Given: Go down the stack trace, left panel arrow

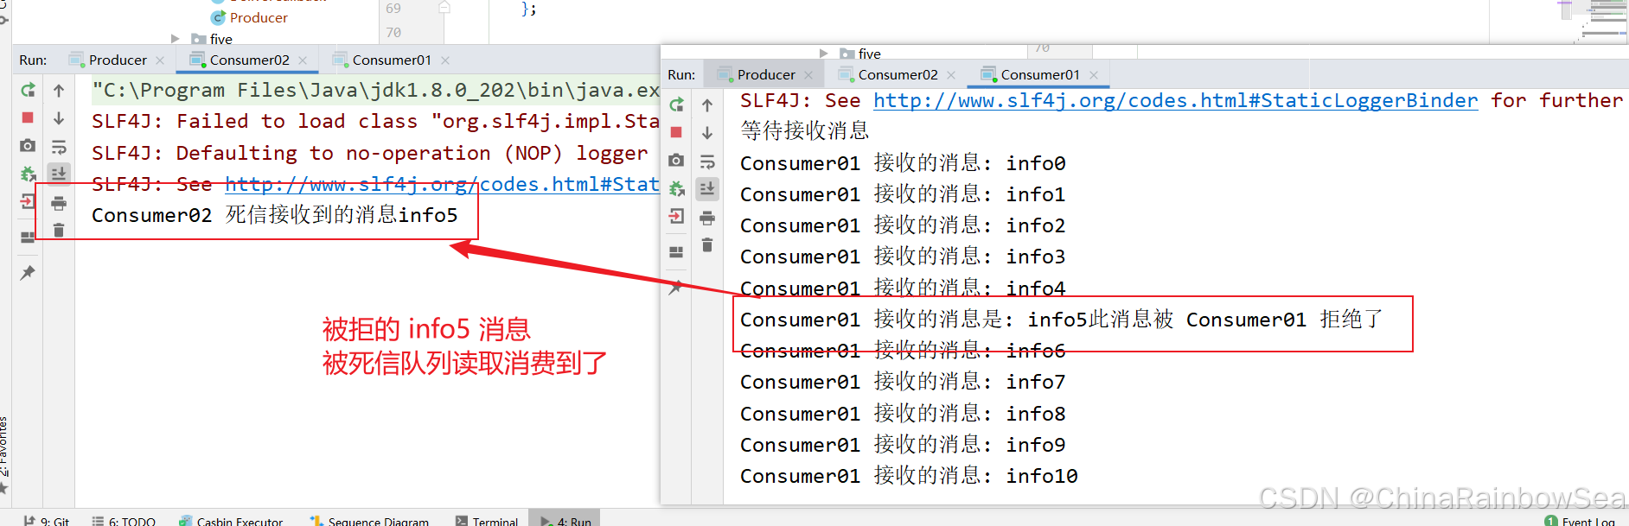Looking at the screenshot, I should click(59, 117).
